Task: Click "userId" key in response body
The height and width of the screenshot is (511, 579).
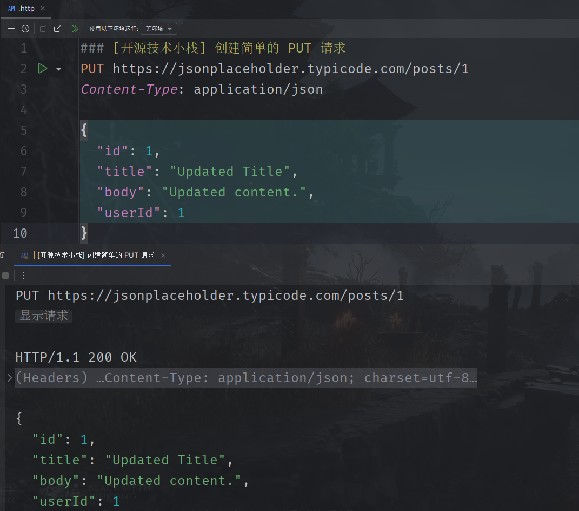Action: pos(63,501)
